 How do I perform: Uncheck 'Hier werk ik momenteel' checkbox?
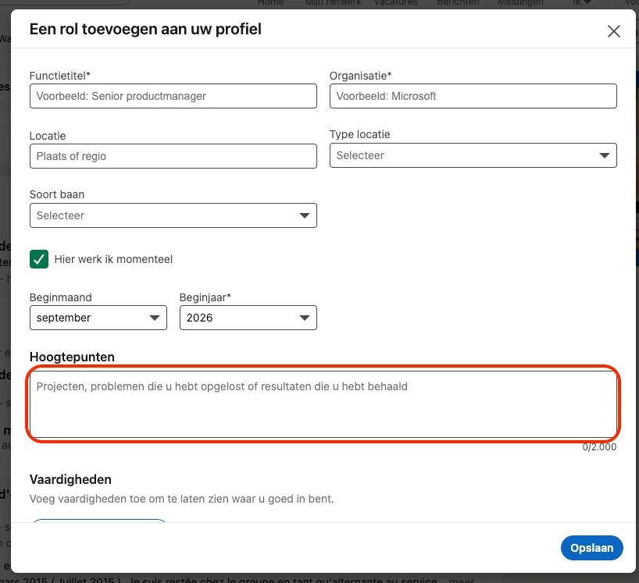click(x=39, y=259)
